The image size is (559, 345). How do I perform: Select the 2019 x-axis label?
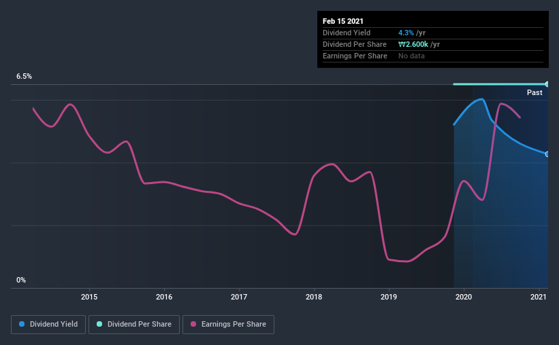(x=389, y=297)
